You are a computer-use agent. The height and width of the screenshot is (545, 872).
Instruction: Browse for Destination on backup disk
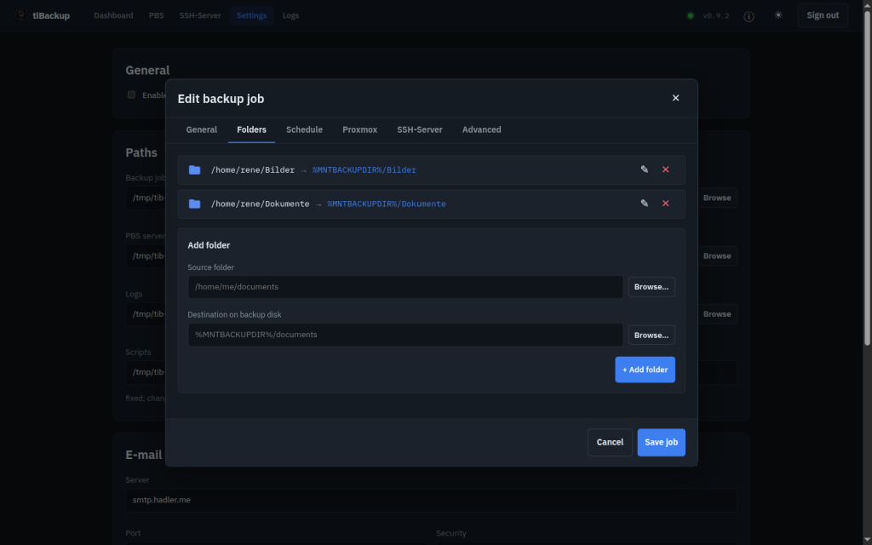(x=651, y=336)
